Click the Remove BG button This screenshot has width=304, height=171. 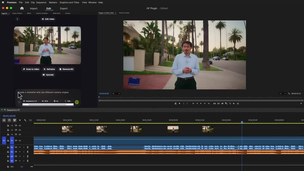[x=66, y=69]
